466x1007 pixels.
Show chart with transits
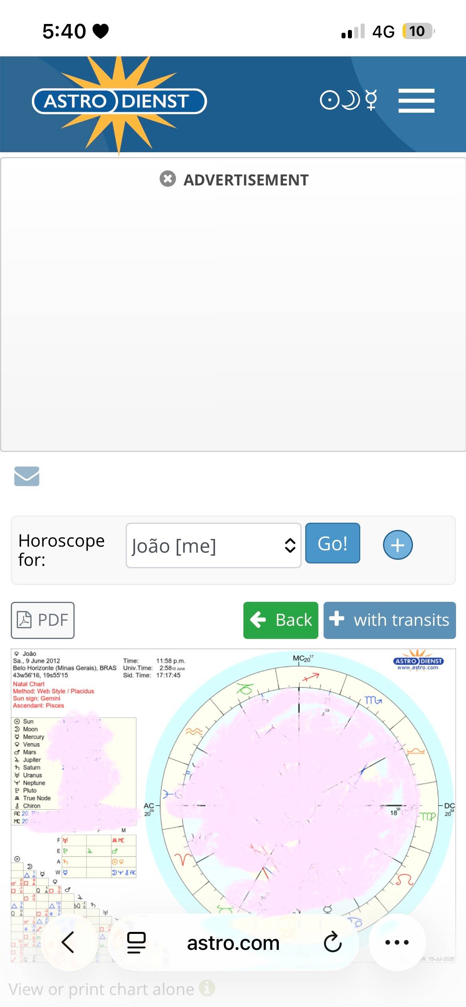pyautogui.click(x=389, y=620)
